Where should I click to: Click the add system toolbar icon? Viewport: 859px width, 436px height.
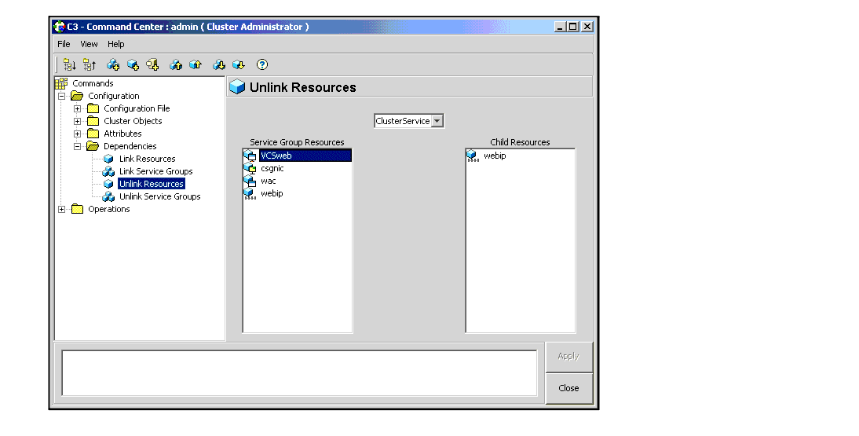152,65
